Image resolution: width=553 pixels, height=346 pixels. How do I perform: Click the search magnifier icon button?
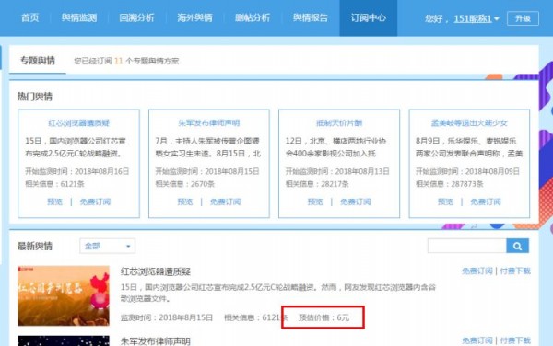[517, 246]
